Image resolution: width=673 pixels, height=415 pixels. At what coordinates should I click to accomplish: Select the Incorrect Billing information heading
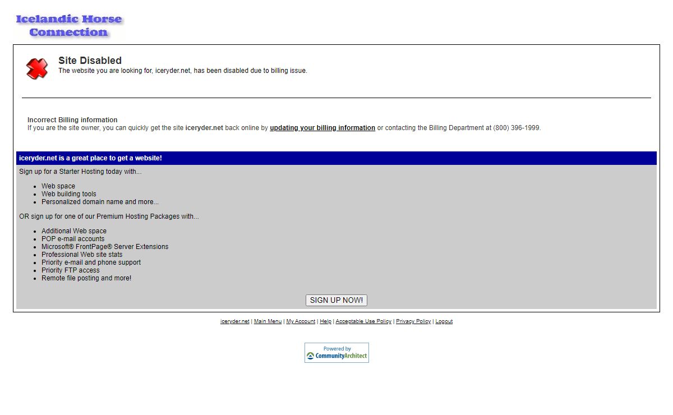point(72,120)
